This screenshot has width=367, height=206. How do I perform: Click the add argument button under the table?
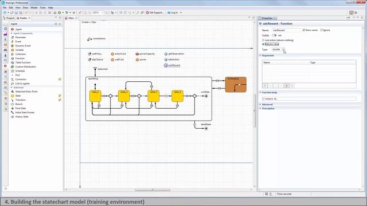pyautogui.click(x=265, y=86)
